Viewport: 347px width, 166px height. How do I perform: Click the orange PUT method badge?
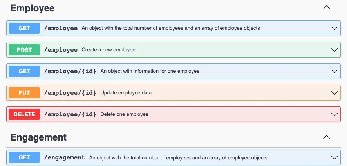pyautogui.click(x=24, y=93)
